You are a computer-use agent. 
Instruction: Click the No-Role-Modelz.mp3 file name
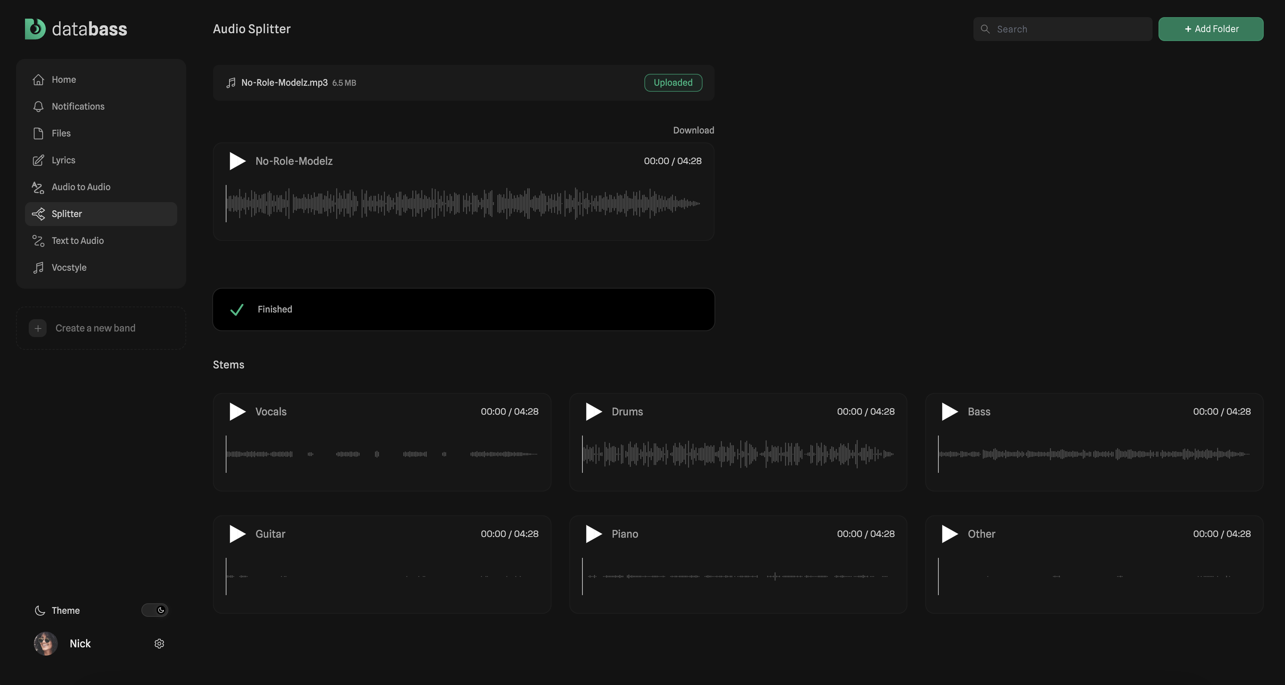(284, 83)
